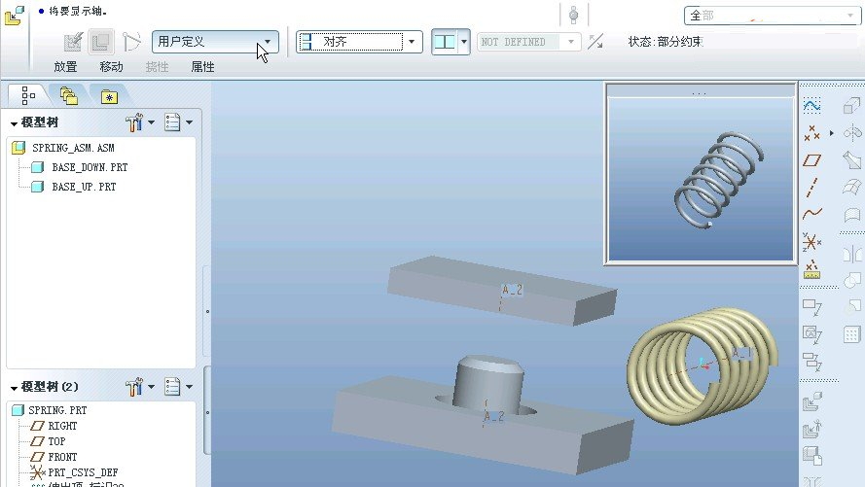Click the third annotation icon with stacked boxes
865x487 pixels.
pyautogui.click(x=812, y=362)
